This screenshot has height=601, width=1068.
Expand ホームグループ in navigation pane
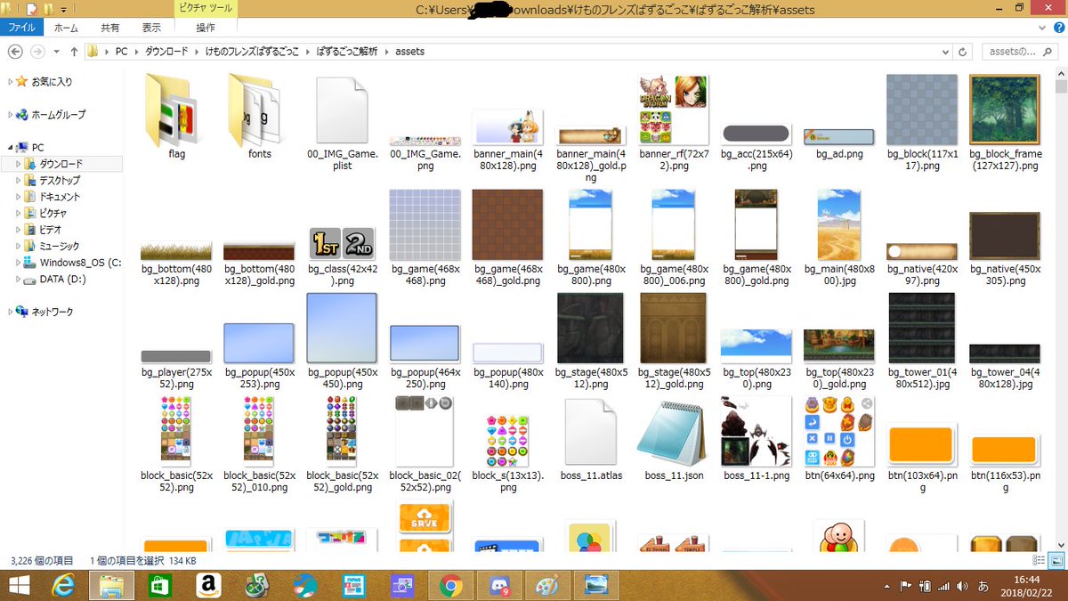pyautogui.click(x=11, y=115)
